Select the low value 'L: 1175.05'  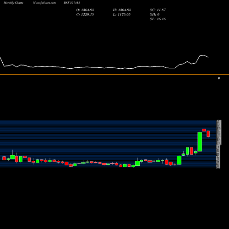pos(122,15)
